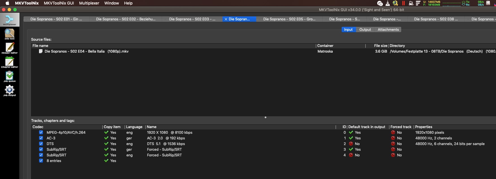Uncheck the DTS track checkbox
Image resolution: width=496 pixels, height=179 pixels.
(x=41, y=144)
